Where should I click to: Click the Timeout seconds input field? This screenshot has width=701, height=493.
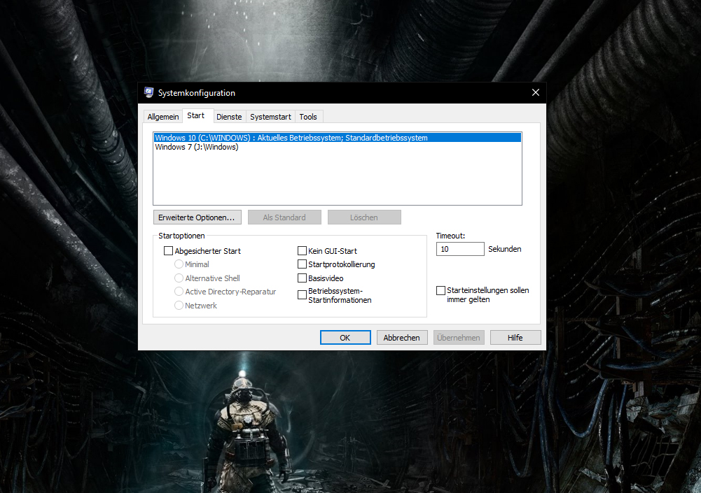[460, 249]
